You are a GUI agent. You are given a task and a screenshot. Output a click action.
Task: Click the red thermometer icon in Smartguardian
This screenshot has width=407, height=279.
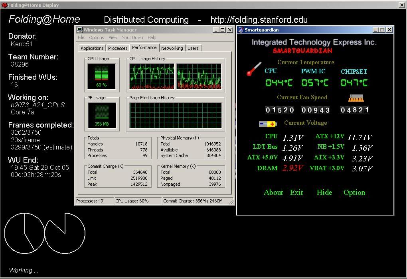(x=254, y=69)
